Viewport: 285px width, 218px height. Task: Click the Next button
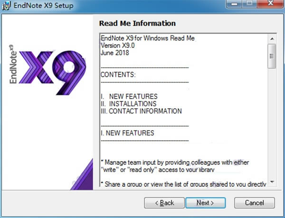click(206, 203)
